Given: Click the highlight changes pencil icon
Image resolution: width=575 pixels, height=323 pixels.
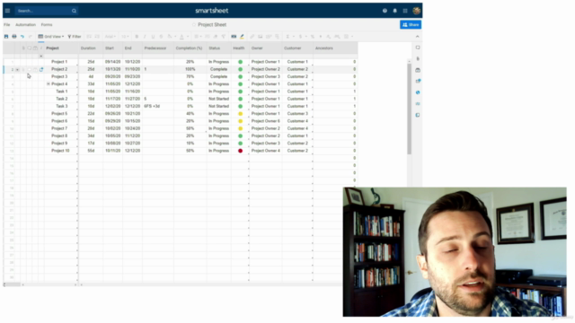Looking at the screenshot, I should click(x=242, y=36).
